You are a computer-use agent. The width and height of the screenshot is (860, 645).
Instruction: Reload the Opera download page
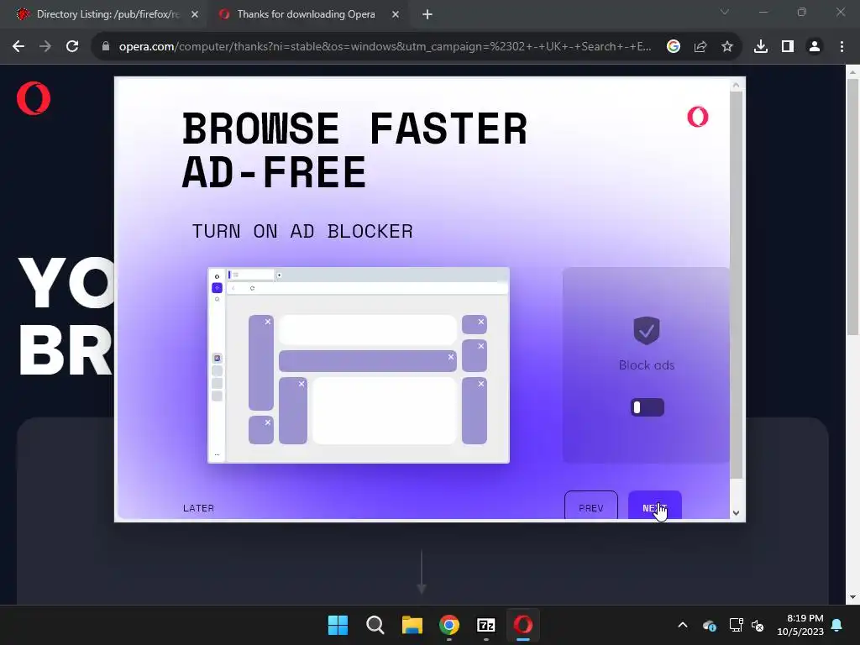[x=72, y=47]
